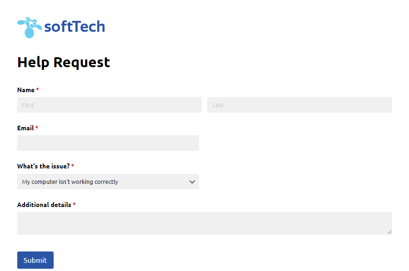The height and width of the screenshot is (271, 409).
Task: Click the red asterisk next to Email
Action: tap(36, 128)
